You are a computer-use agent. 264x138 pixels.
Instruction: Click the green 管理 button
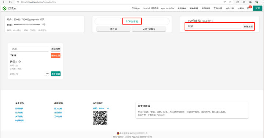(x=257, y=8)
